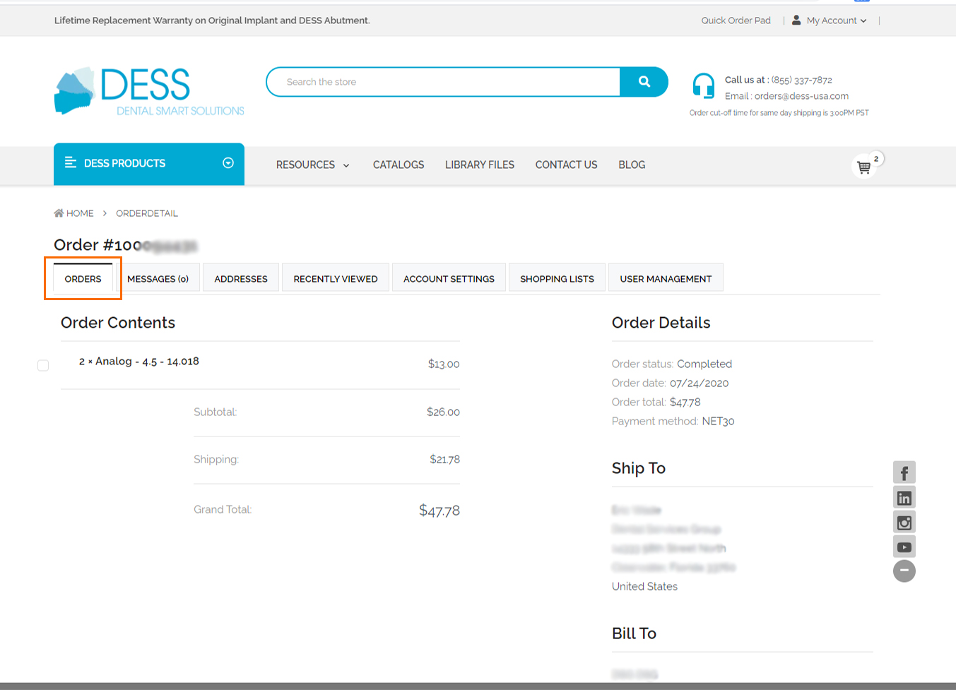
Task: Open the Quick Order Pad link
Action: [736, 20]
